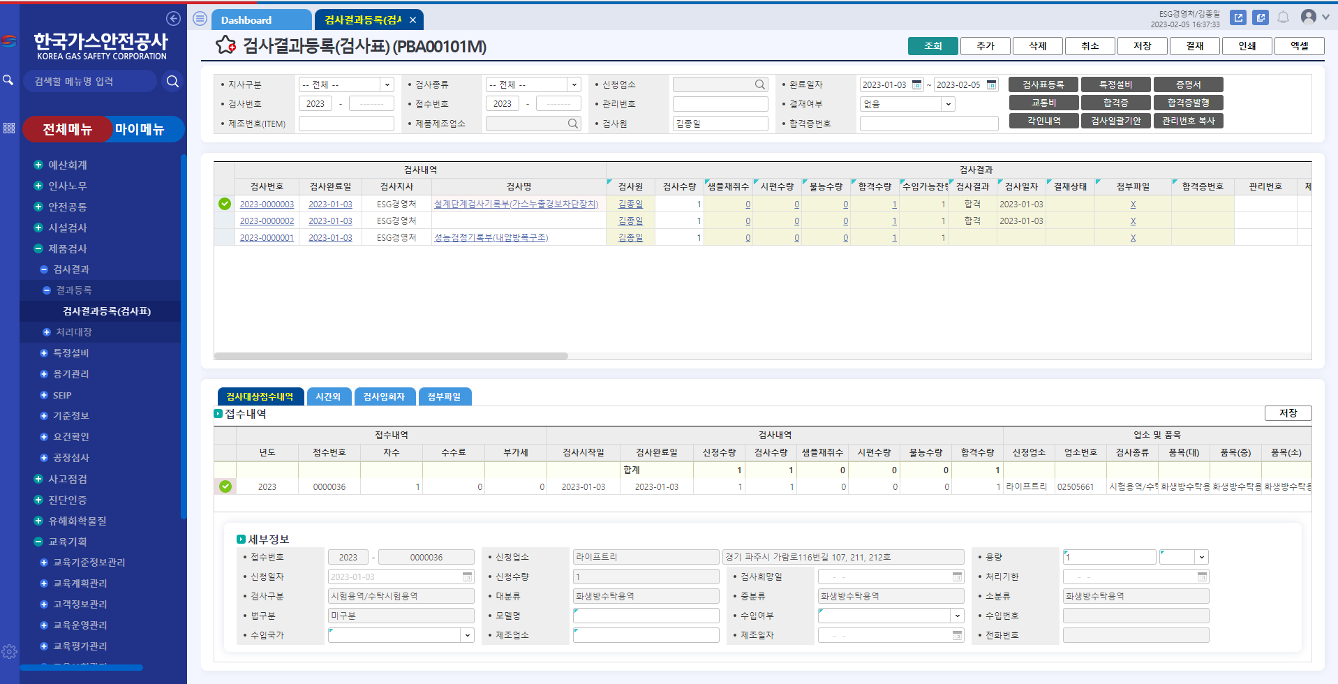Click the 조회 search button
Image resolution: width=1338 pixels, height=684 pixels.
click(x=932, y=46)
